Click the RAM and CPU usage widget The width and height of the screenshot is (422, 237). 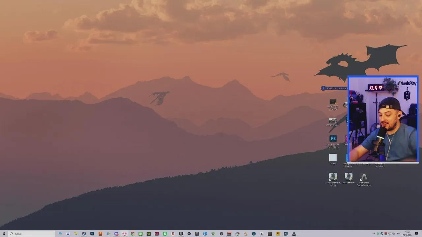click(335, 88)
